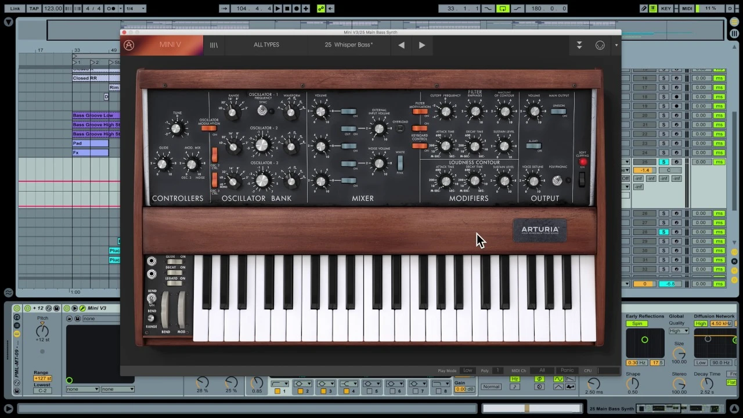Screen dimensions: 743x418
Task: Click the Pitch Bend wheel
Action: pyautogui.click(x=165, y=309)
